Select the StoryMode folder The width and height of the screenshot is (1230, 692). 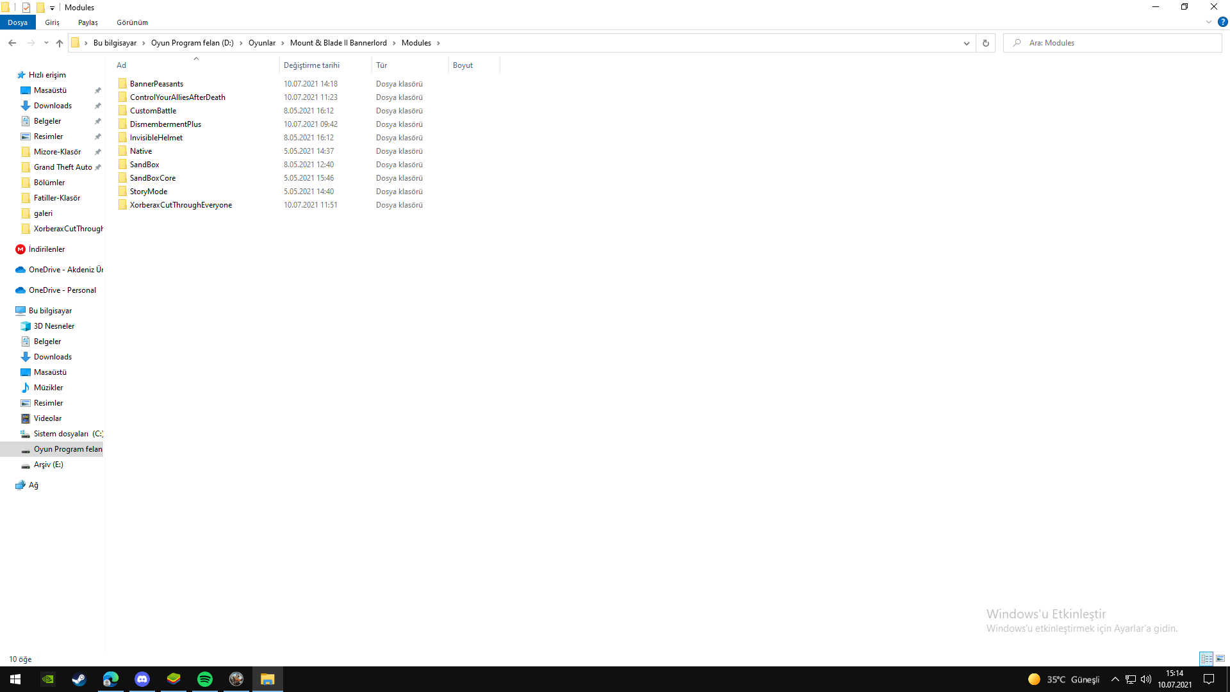(148, 192)
